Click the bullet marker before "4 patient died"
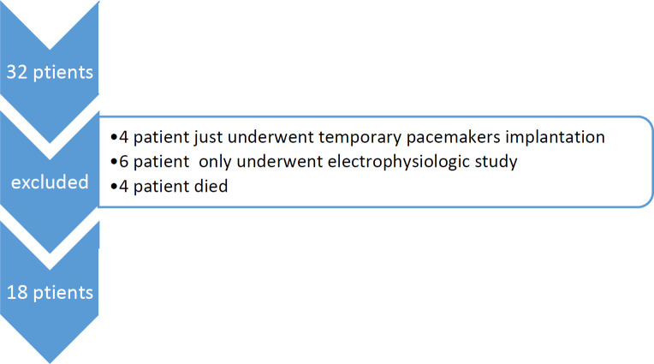Image resolution: width=654 pixels, height=364 pixels. click(115, 185)
